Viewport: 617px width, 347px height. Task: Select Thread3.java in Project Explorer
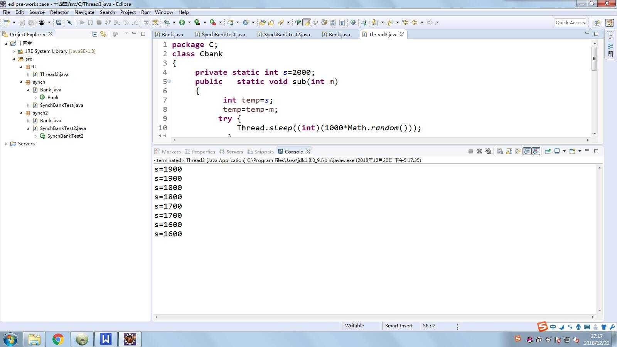(x=54, y=74)
